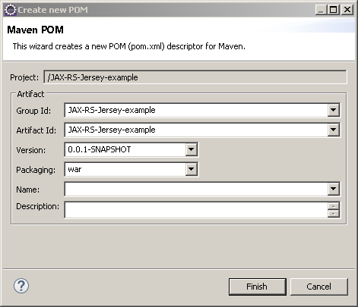Expand the Artifact Id dropdown arrow
Screen dimensions: 358x307
pos(333,130)
